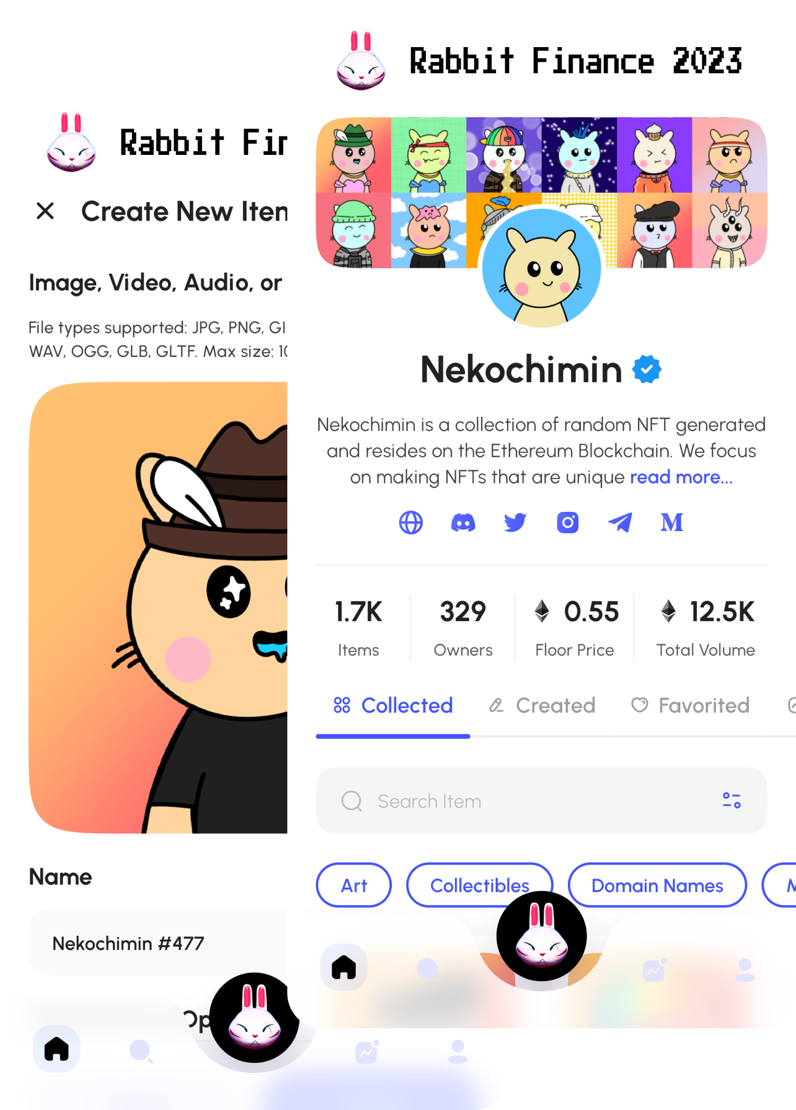Focus the Search Item field
The image size is (796, 1110).
(x=542, y=801)
